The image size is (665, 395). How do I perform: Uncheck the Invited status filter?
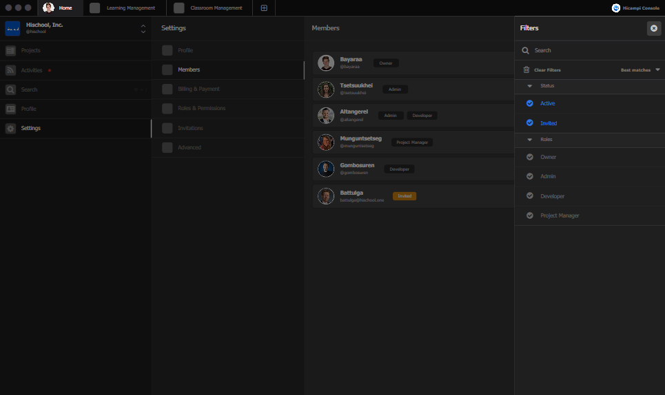[x=529, y=123]
